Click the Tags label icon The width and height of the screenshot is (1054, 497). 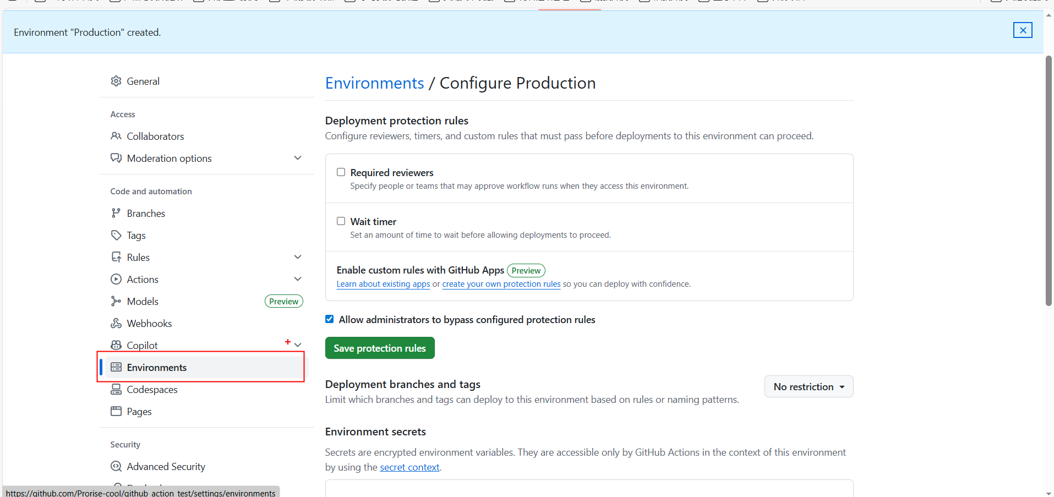click(x=116, y=235)
